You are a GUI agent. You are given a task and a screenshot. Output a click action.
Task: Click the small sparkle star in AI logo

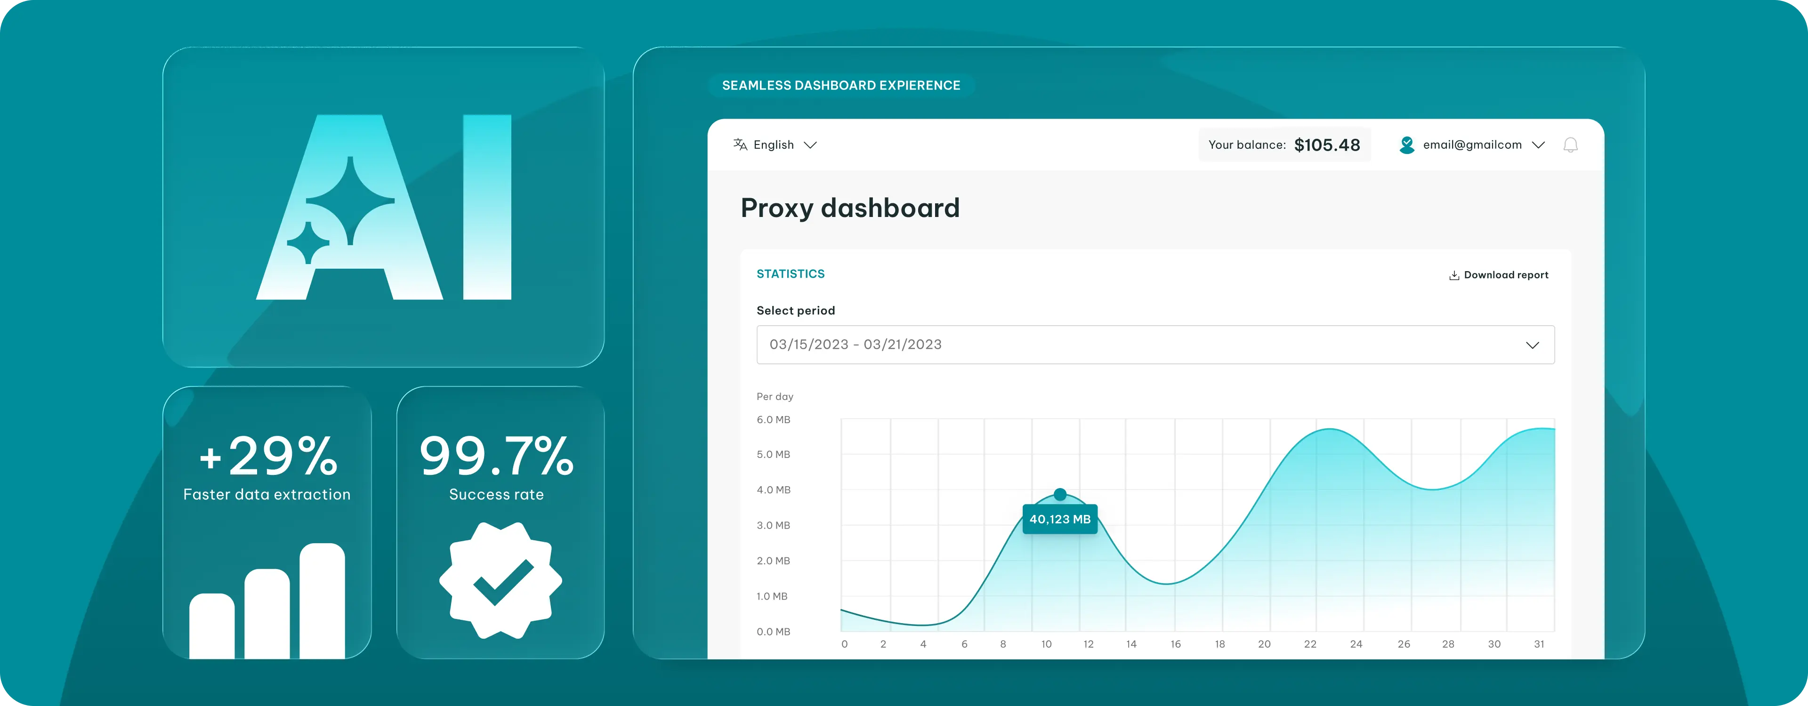pos(309,243)
